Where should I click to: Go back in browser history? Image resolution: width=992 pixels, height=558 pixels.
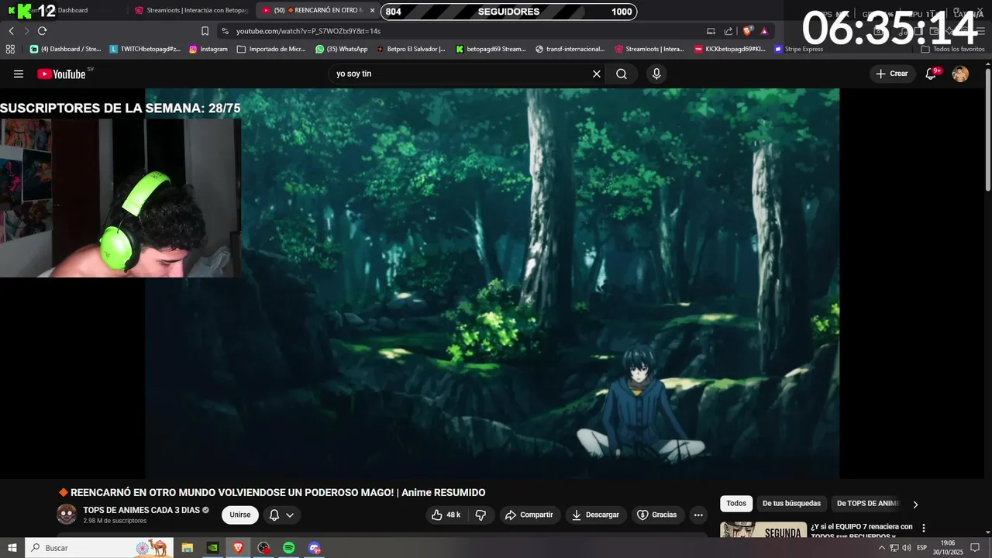coord(11,31)
